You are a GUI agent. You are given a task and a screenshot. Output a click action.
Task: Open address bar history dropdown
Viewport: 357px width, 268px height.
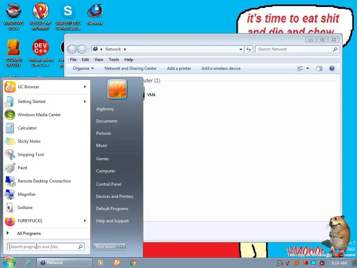pos(241,49)
